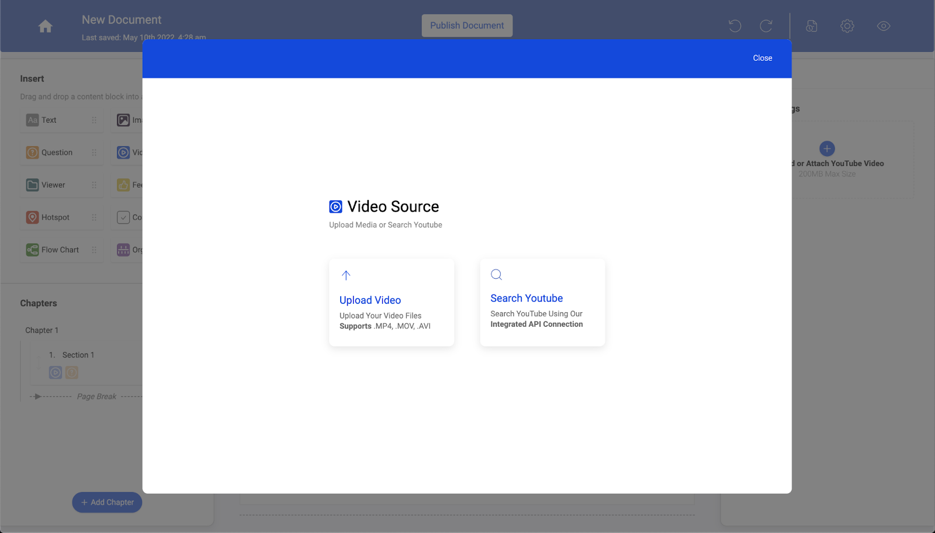
Task: Grab the drag handle beside Viewer
Action: point(94,185)
